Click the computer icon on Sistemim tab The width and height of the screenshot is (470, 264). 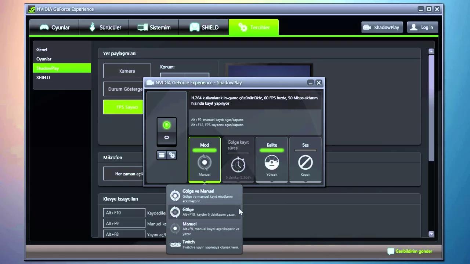(142, 27)
